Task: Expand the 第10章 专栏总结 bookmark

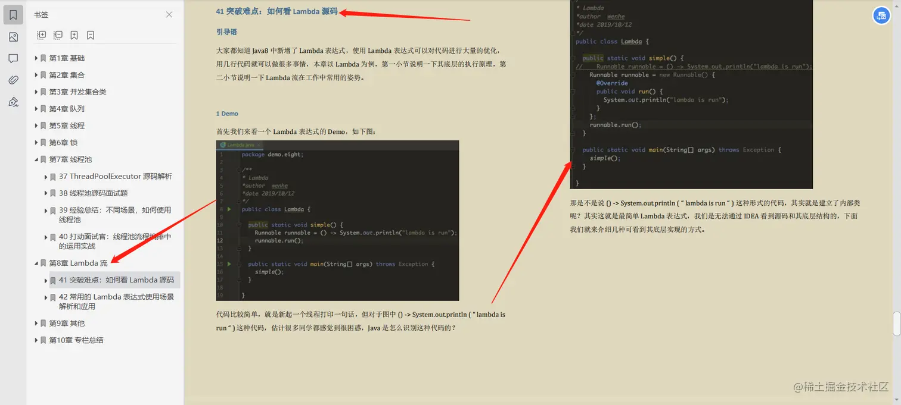Action: coord(36,340)
